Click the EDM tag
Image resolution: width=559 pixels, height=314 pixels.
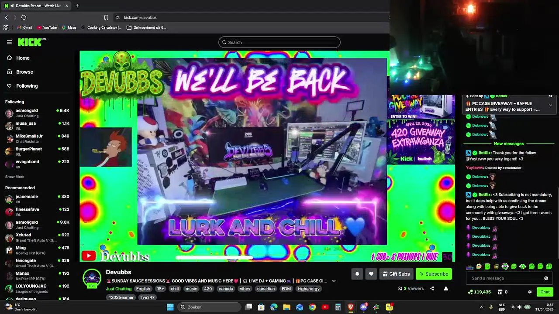point(286,289)
